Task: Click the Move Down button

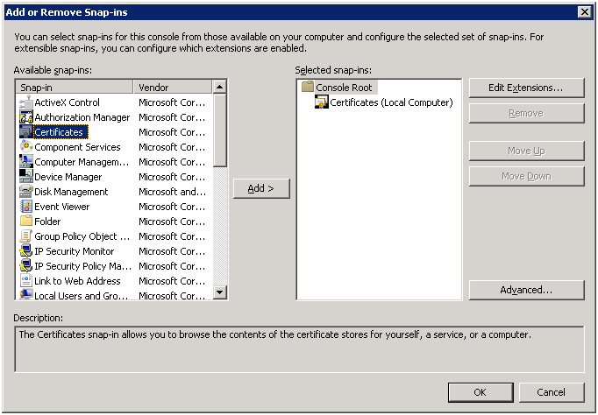Action: point(526,176)
